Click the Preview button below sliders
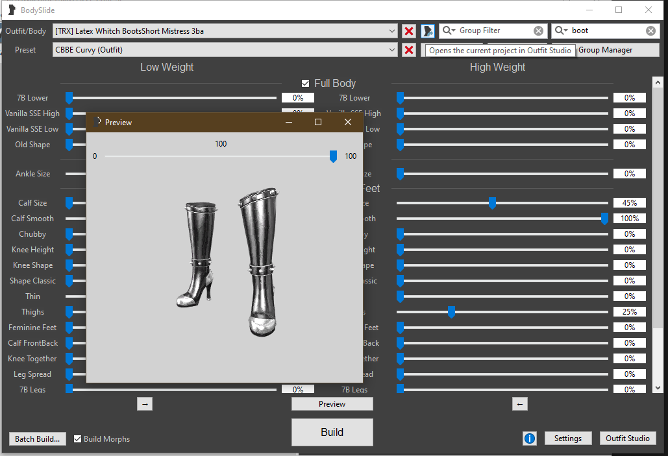Viewport: 668px width, 456px height. (332, 404)
